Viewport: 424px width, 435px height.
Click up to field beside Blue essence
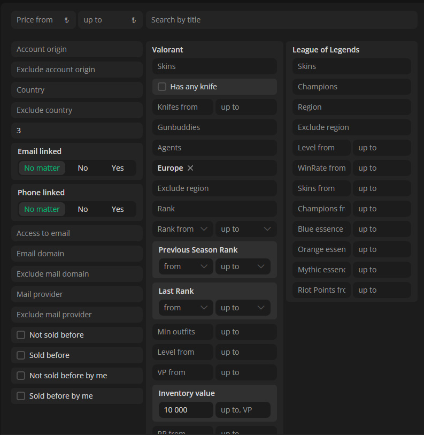(x=382, y=229)
